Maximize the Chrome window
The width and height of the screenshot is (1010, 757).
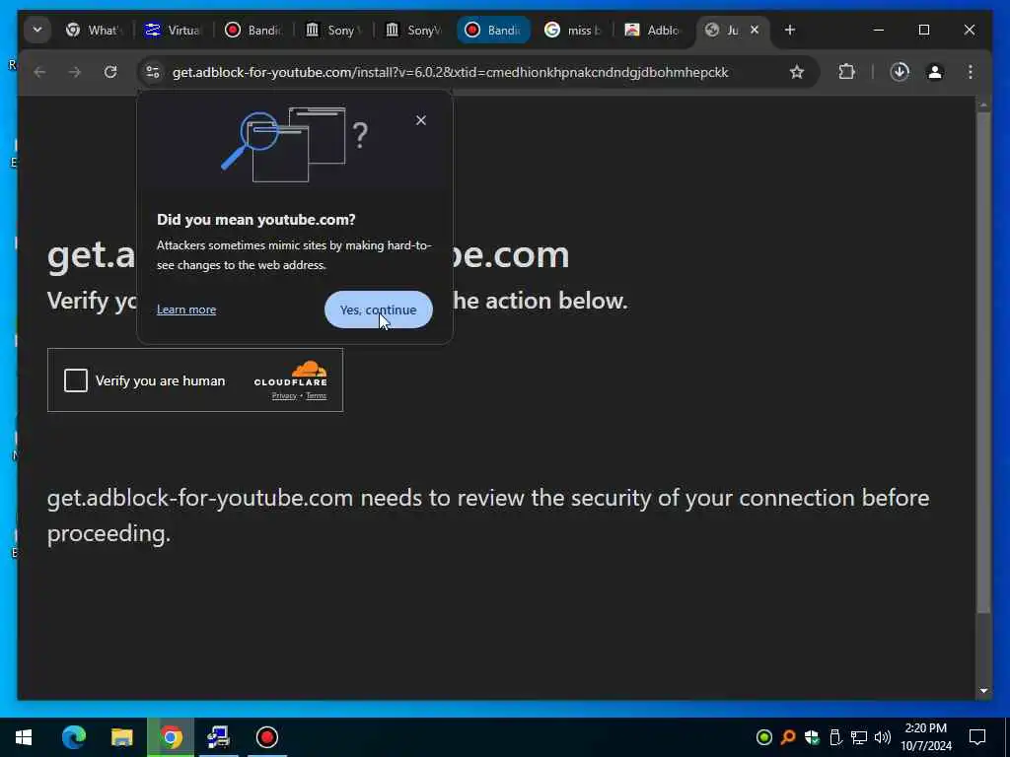[923, 31]
